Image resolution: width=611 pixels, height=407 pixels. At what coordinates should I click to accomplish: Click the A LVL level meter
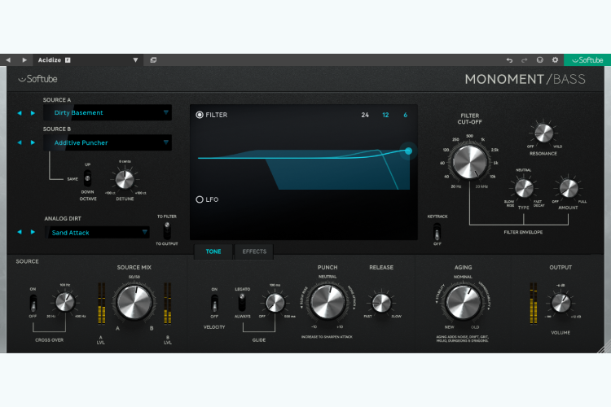[x=101, y=304]
